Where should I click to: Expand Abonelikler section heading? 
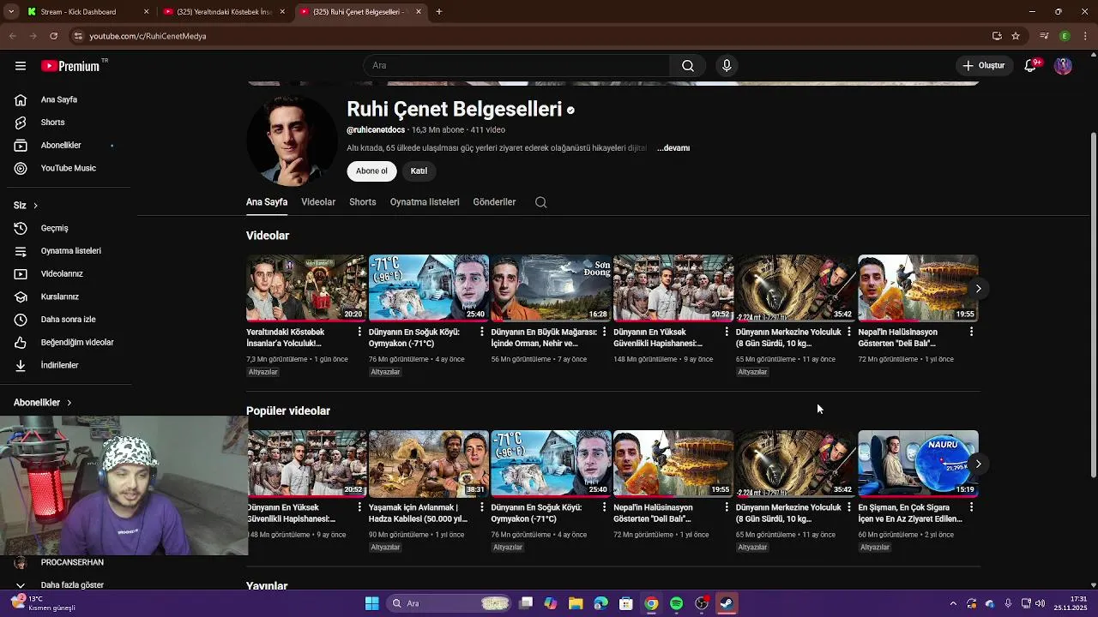[43, 403]
